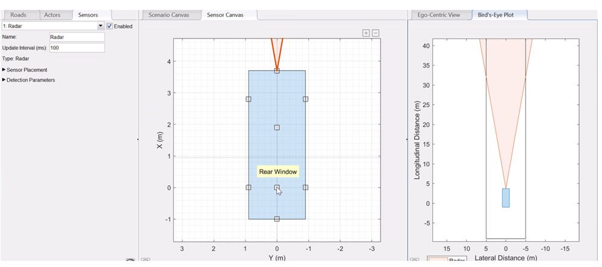602x267 pixels.
Task: Click the Update Interval (ms) field
Action: pos(76,48)
